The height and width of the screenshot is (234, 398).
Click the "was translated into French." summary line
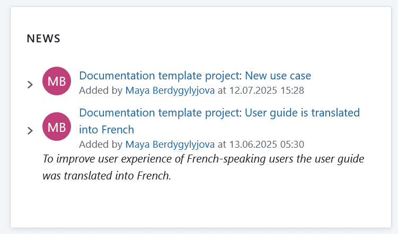tap(107, 176)
